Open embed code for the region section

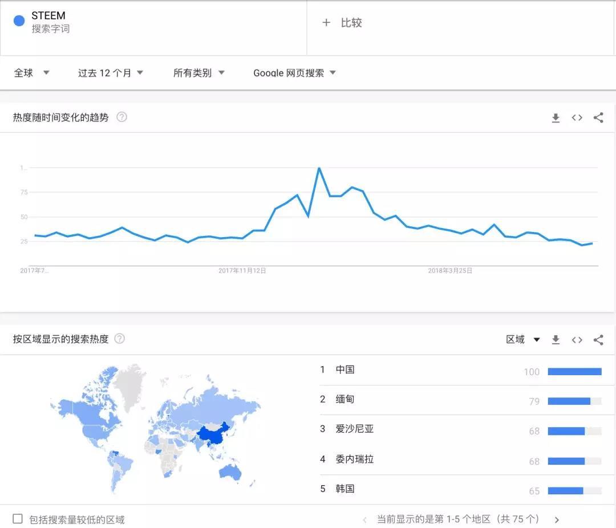577,340
